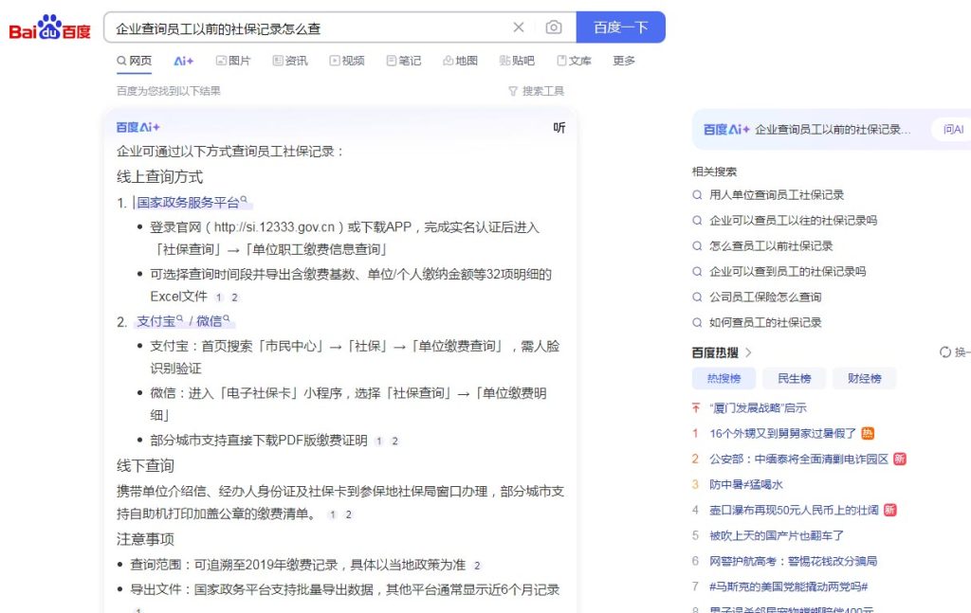This screenshot has height=613, width=971.
Task: Click the 热 badge on 16个外甥 topic
Action: pos(868,434)
